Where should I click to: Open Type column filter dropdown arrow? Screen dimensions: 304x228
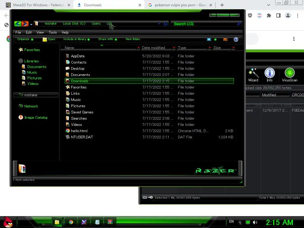(x=210, y=48)
